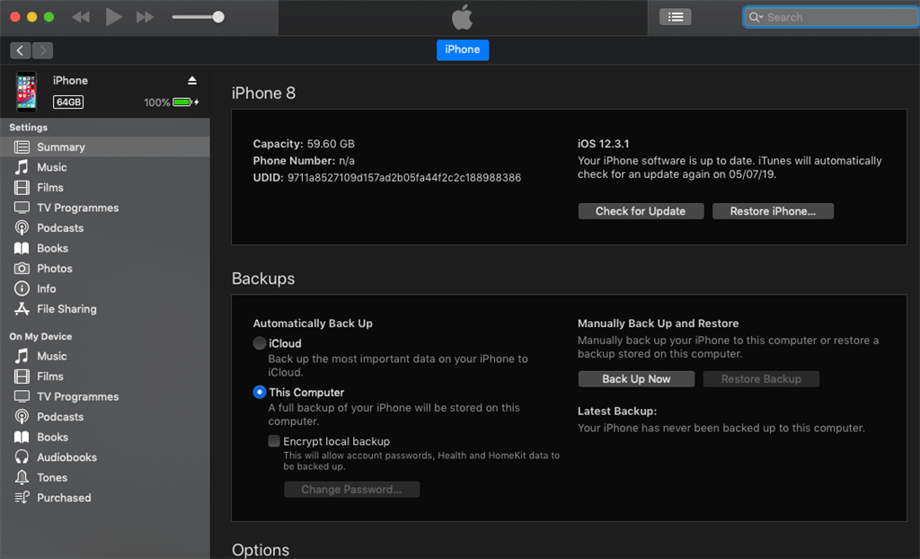920x559 pixels.
Task: Switch to the iPhone tab
Action: tap(462, 49)
